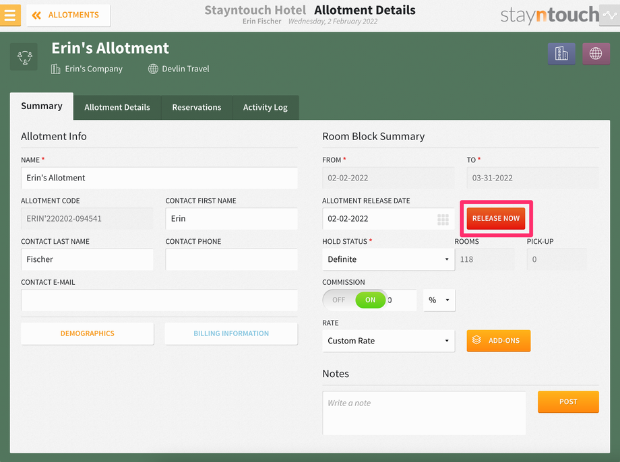The image size is (620, 462).
Task: Open the Allotment Details tab
Action: (117, 108)
